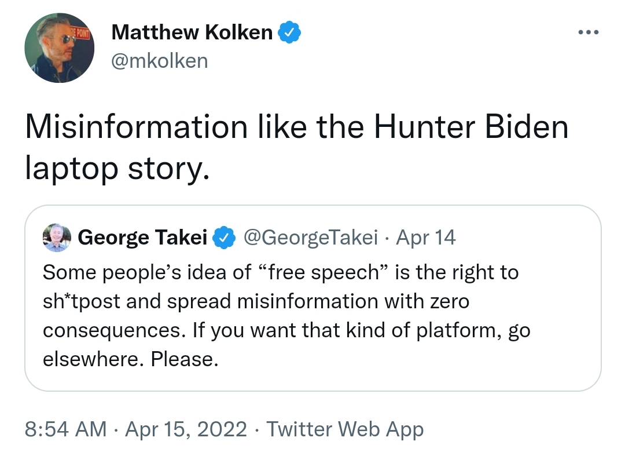Open George Takei's small avatar
This screenshot has height=463, width=625.
[57, 238]
